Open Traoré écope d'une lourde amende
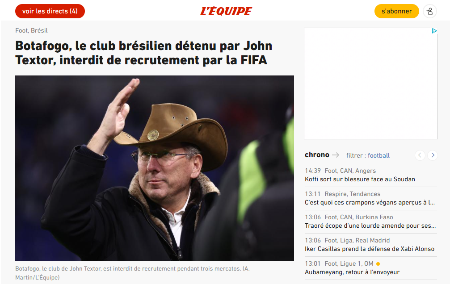The width and height of the screenshot is (450, 284). click(370, 226)
